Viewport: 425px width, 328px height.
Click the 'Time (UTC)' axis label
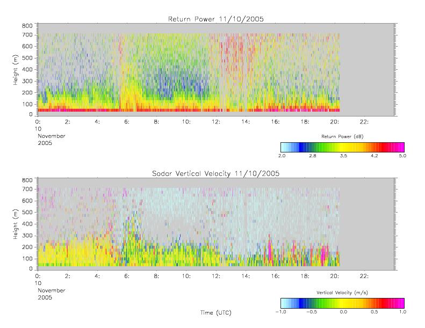(216, 312)
